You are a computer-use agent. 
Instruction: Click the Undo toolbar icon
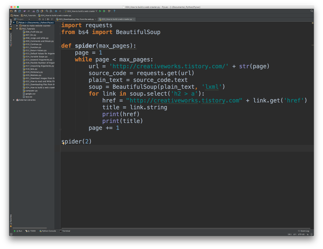(x=24, y=11)
